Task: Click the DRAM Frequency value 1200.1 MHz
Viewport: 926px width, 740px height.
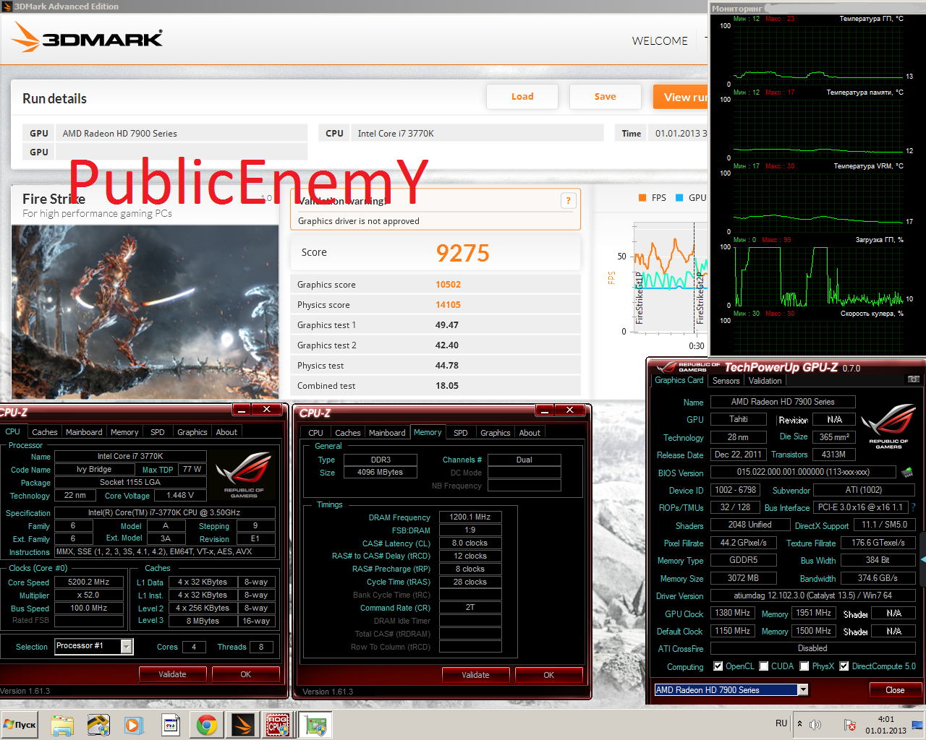Action: pos(470,517)
